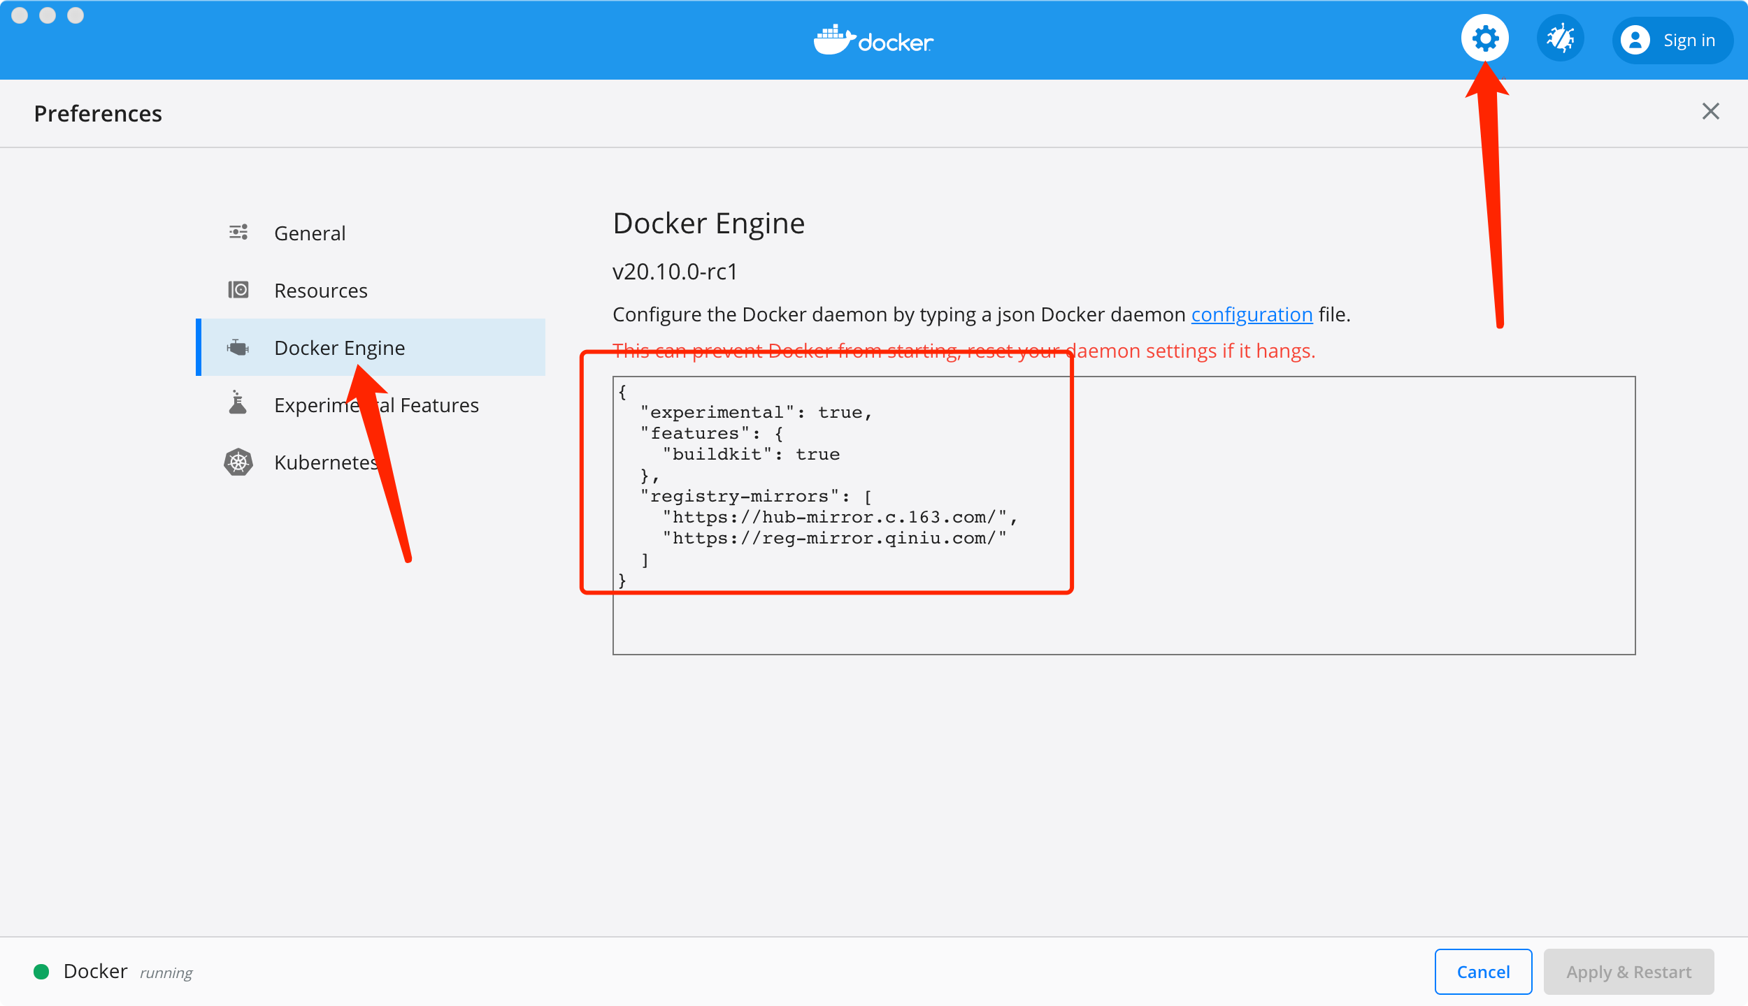Viewport: 1748px width, 1006px height.
Task: Select the Docker Engine icon in sidebar
Action: [238, 347]
